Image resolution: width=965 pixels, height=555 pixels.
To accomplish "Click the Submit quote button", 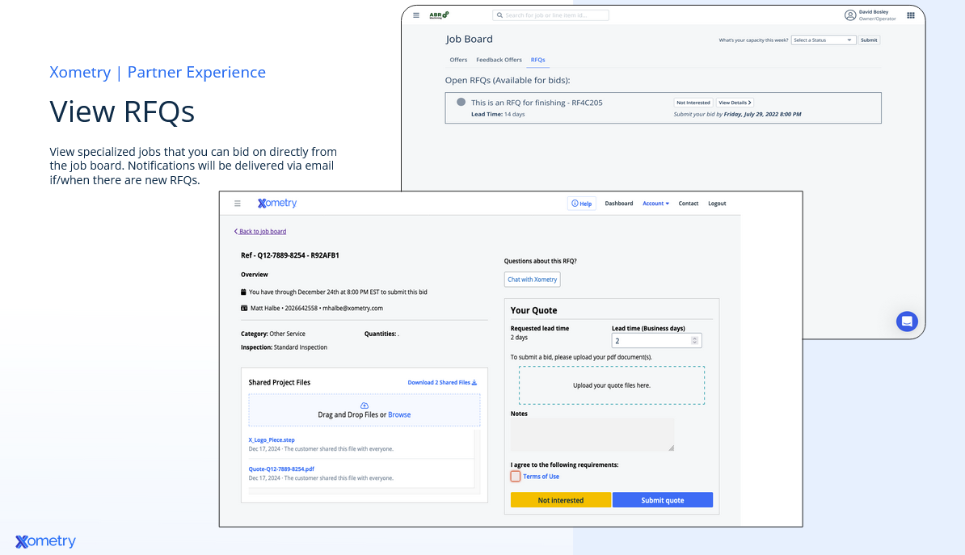I will (663, 500).
